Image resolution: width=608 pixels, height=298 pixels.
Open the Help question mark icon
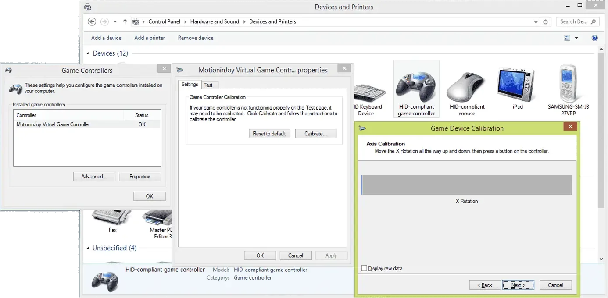[x=595, y=38]
